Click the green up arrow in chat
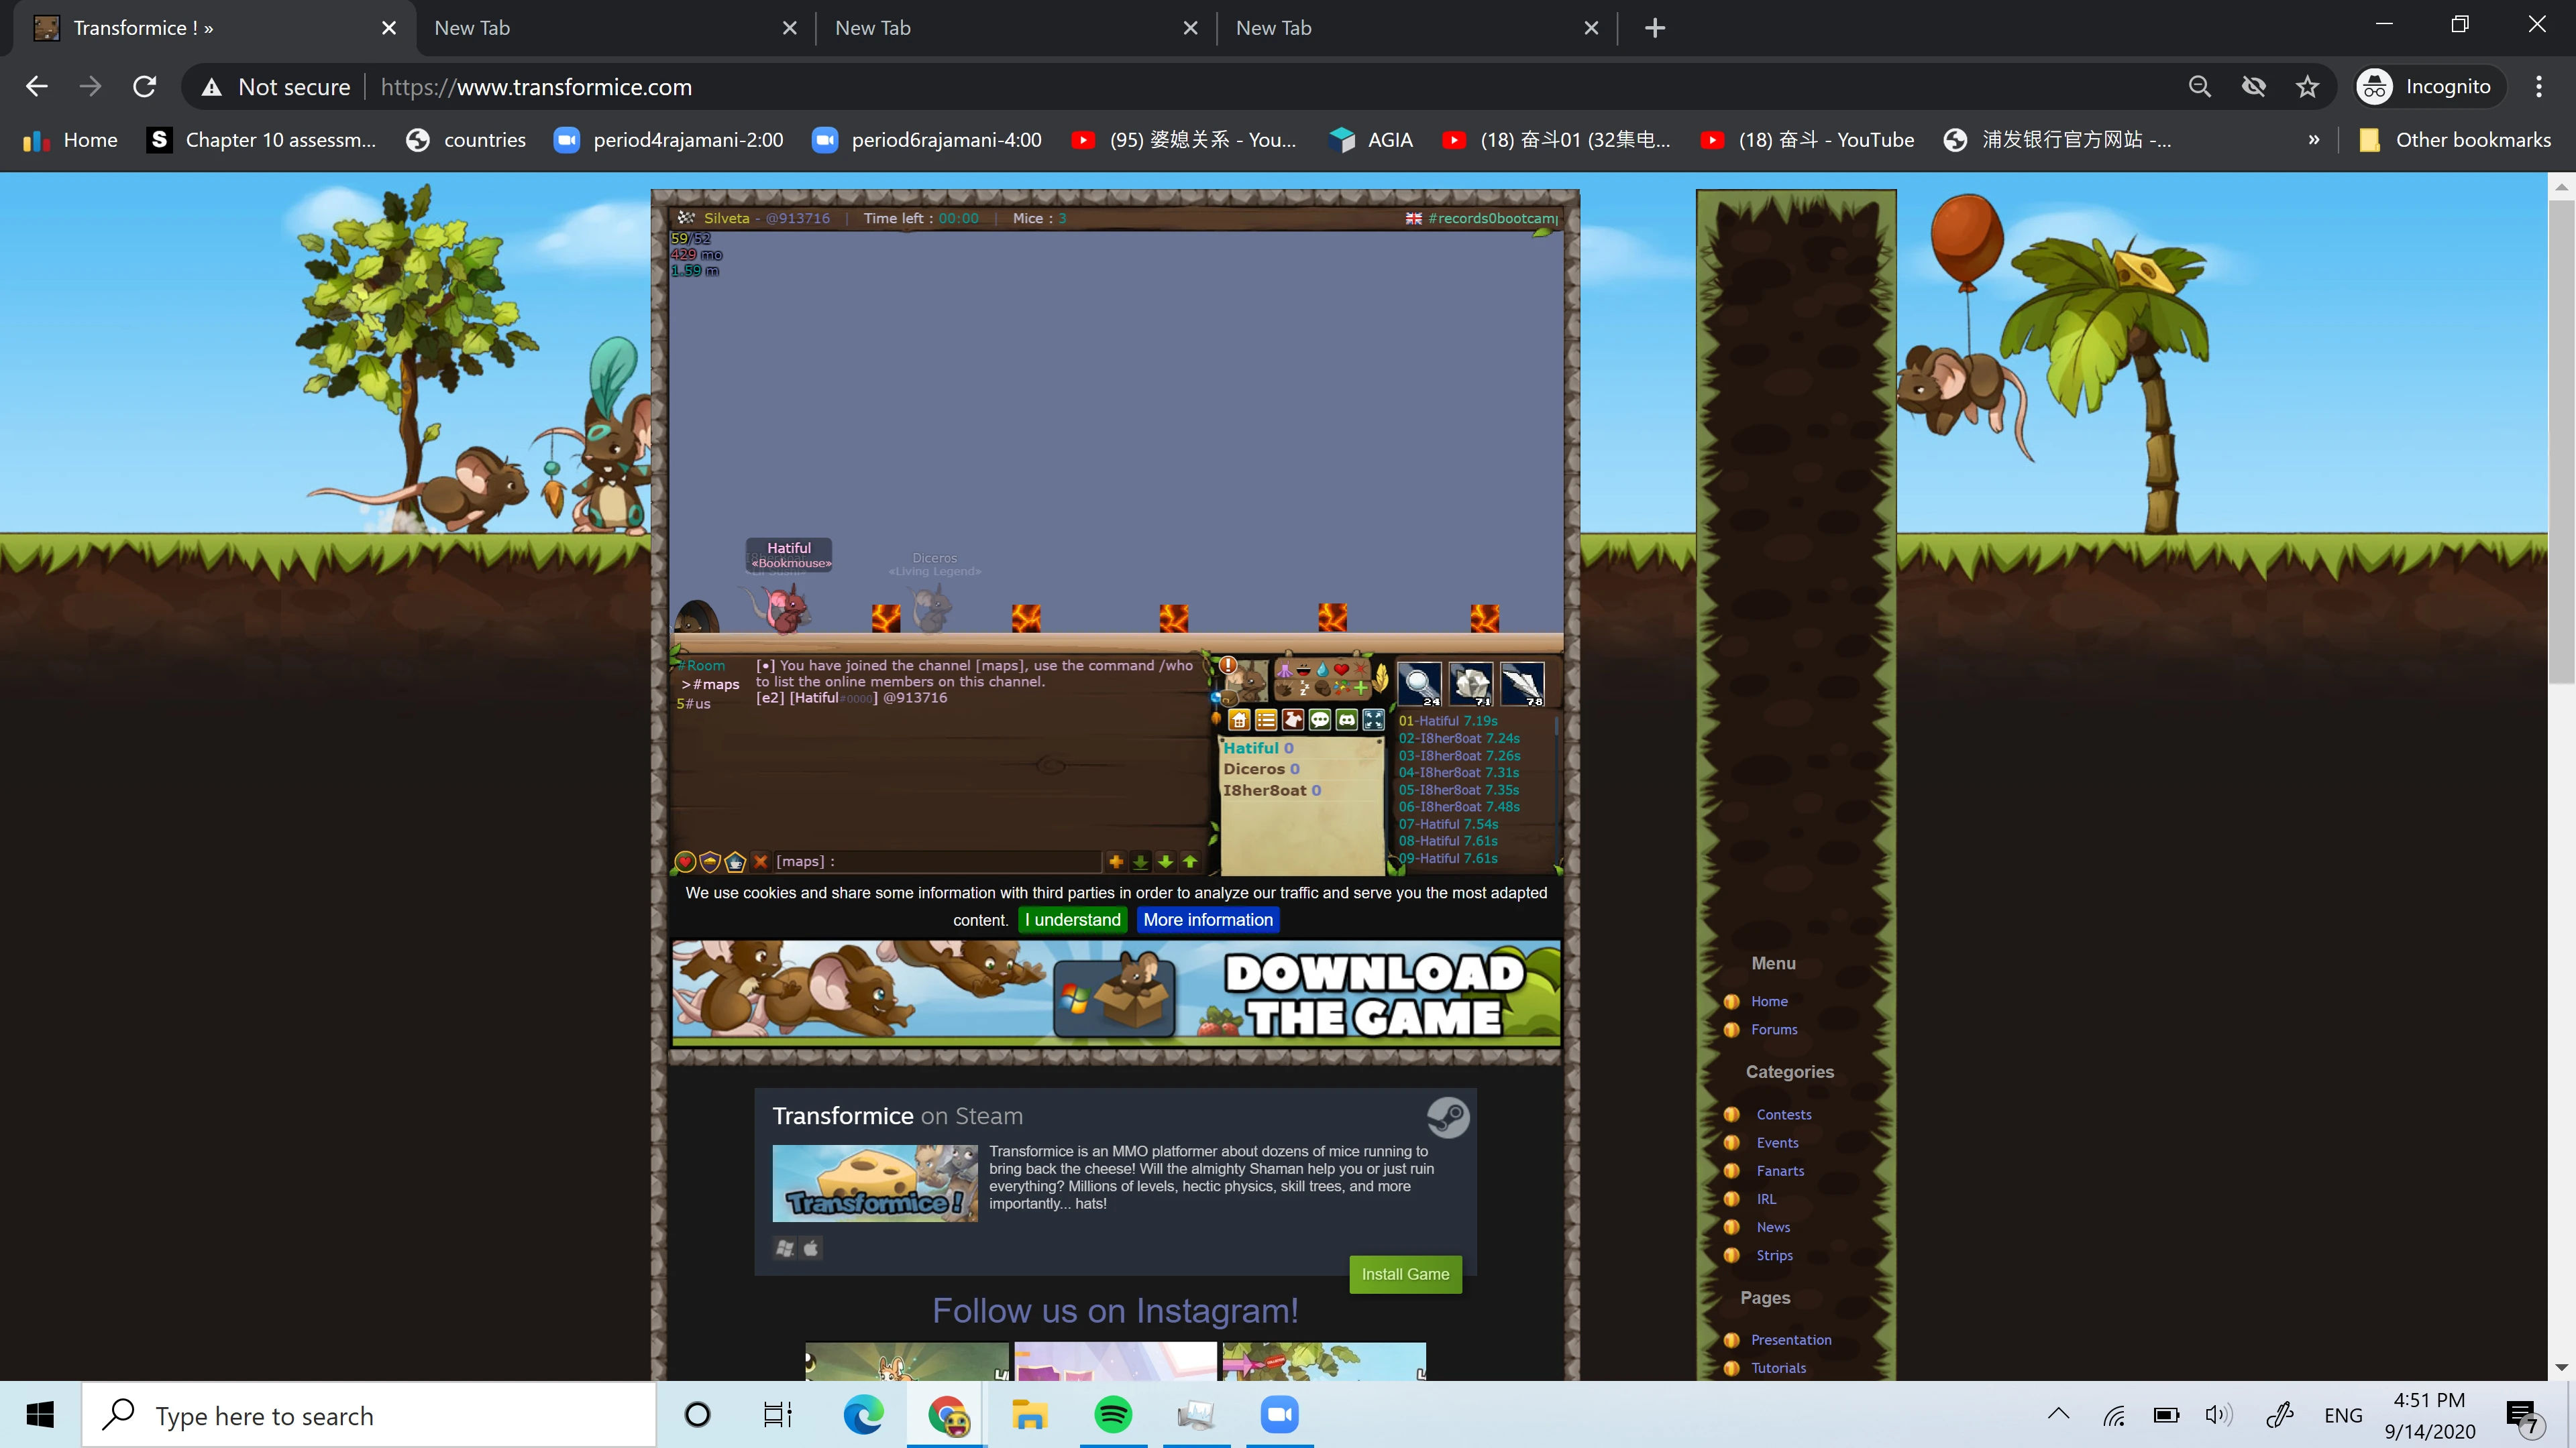Viewport: 2576px width, 1448px height. (x=1190, y=861)
